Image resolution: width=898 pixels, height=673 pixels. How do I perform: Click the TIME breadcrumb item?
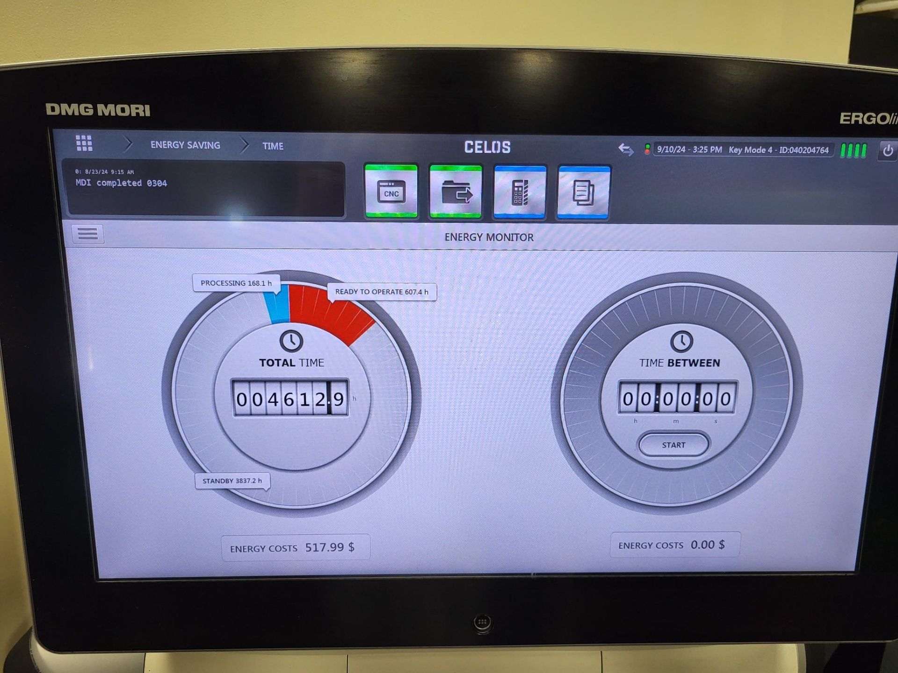click(273, 146)
